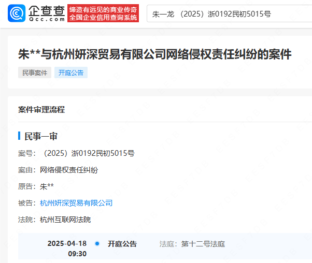
Task: Click the plaintiff value 朱**
Action: (47, 186)
